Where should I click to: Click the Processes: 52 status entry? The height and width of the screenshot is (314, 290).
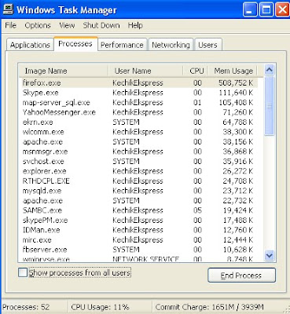tap(26, 307)
